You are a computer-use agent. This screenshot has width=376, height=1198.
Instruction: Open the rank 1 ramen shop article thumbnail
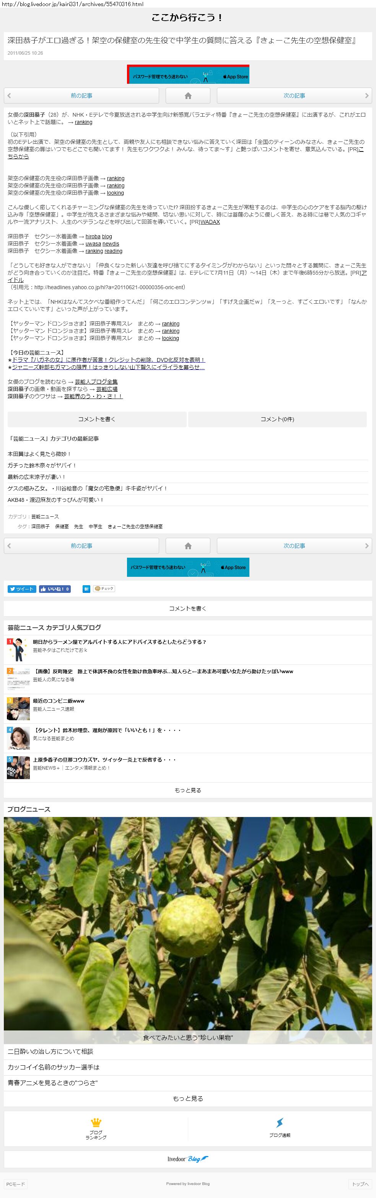pyautogui.click(x=18, y=649)
